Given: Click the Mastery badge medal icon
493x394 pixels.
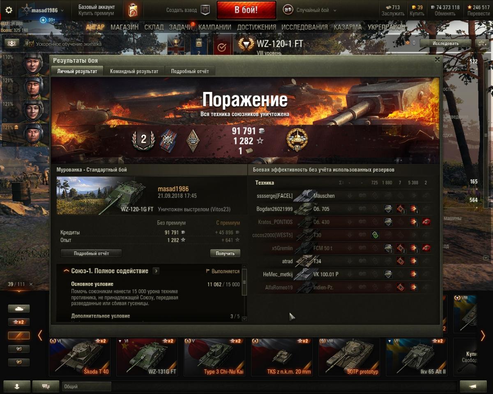Looking at the screenshot, I should coord(297,140).
